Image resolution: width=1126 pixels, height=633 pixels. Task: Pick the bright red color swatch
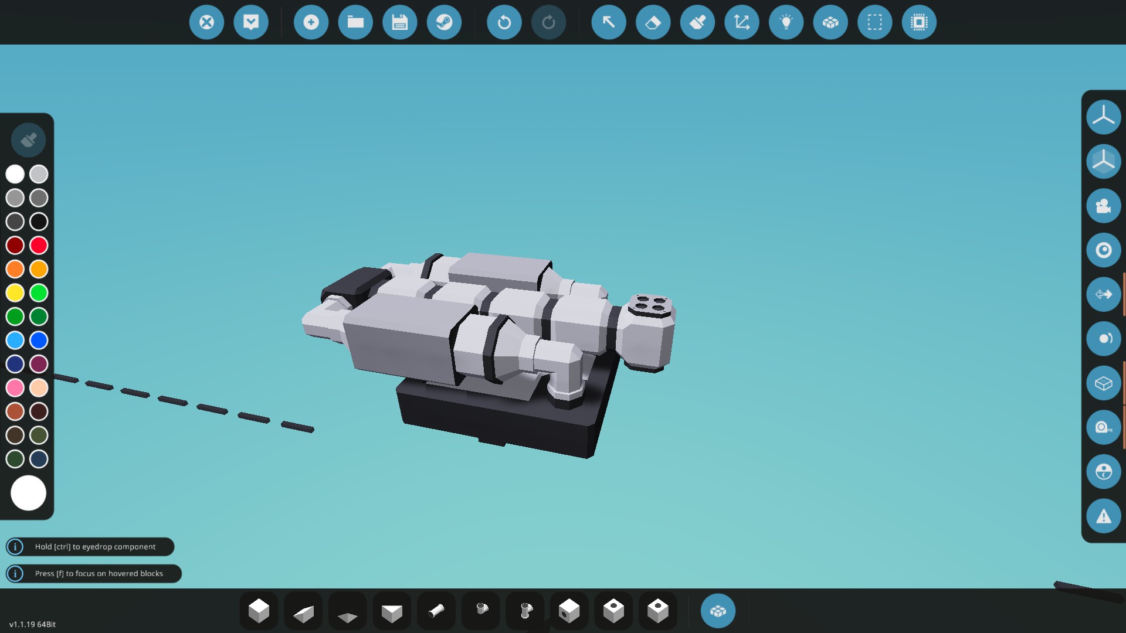[x=39, y=245]
